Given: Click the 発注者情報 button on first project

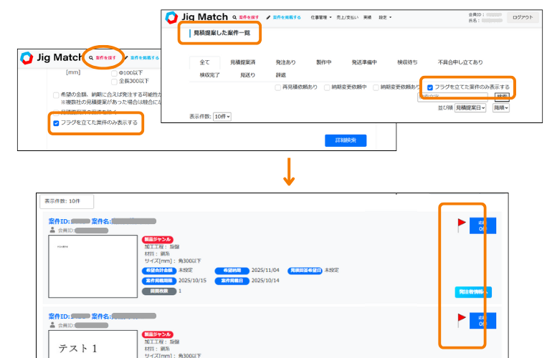Looking at the screenshot, I should click(473, 291).
